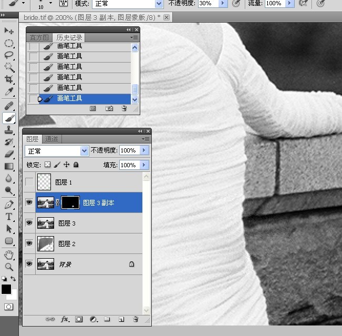This screenshot has height=336, width=342.
Task: Click foreground color black swatch
Action: (x=6, y=289)
